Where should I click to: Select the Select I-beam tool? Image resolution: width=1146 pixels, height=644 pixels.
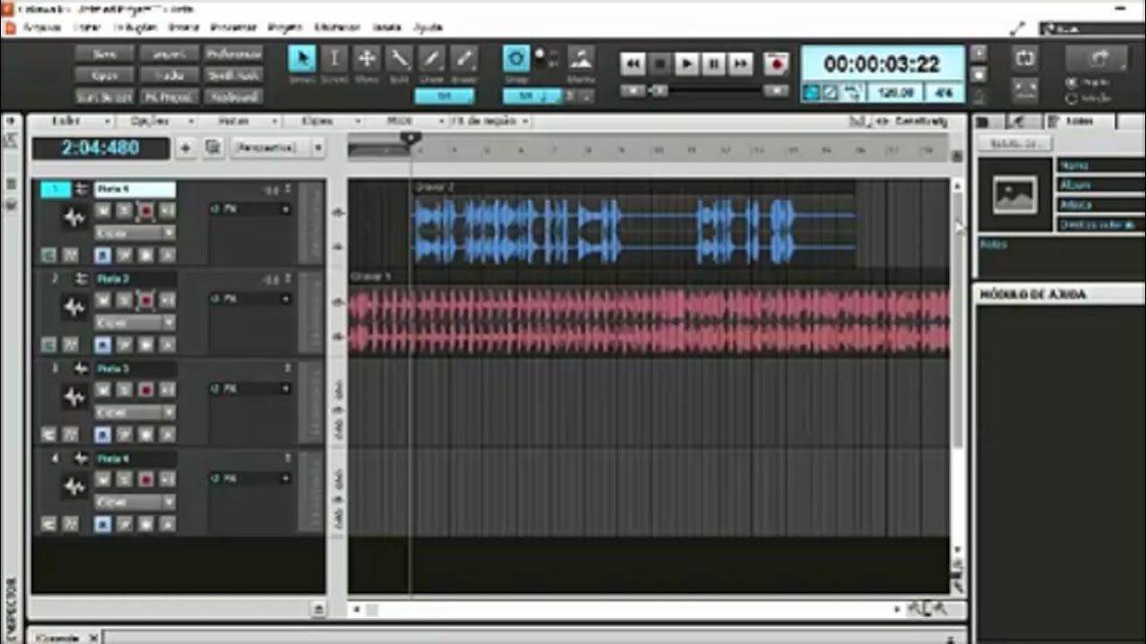pos(334,59)
